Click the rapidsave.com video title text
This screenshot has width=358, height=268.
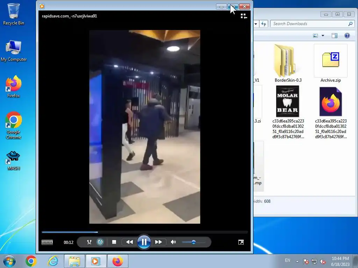pos(70,16)
